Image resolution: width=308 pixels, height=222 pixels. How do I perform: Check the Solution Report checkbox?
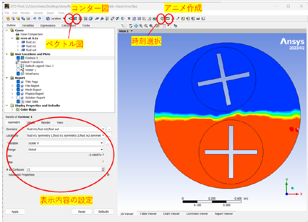18,98
